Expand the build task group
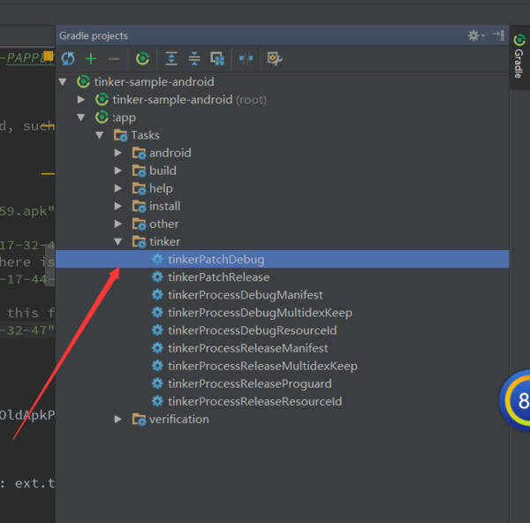The width and height of the screenshot is (530, 523). coord(117,171)
